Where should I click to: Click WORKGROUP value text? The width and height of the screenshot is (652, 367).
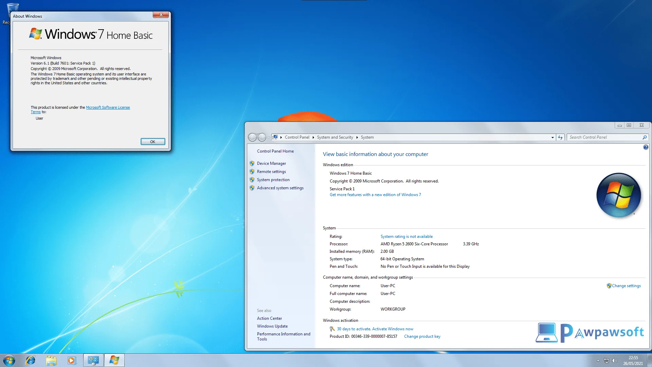coord(393,309)
